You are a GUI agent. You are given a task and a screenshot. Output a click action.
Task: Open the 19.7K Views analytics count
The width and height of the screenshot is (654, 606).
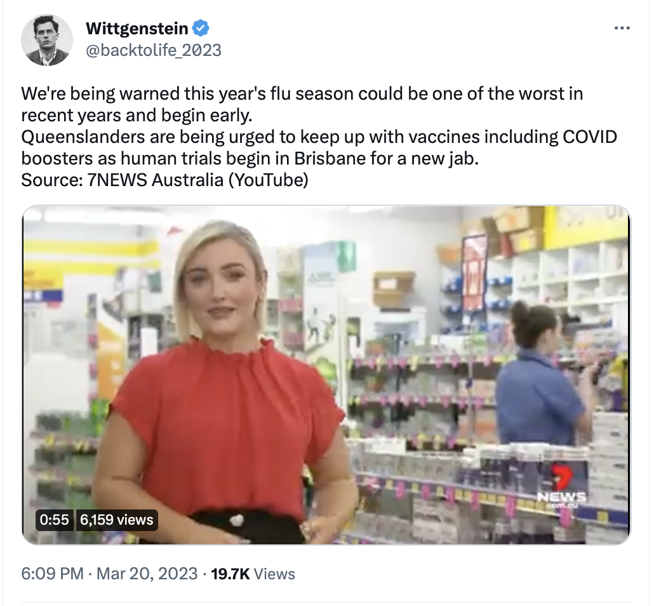[253, 574]
